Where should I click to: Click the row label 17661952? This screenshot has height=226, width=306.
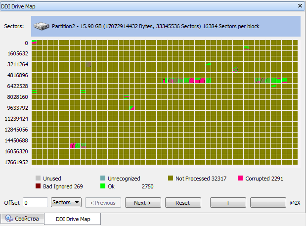pos(16,162)
